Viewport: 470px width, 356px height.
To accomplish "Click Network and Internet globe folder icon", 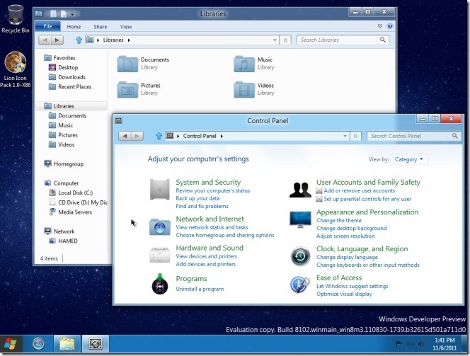I will click(160, 227).
